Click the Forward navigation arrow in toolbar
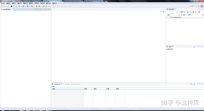Screen dimensions: 204x111 69,6
